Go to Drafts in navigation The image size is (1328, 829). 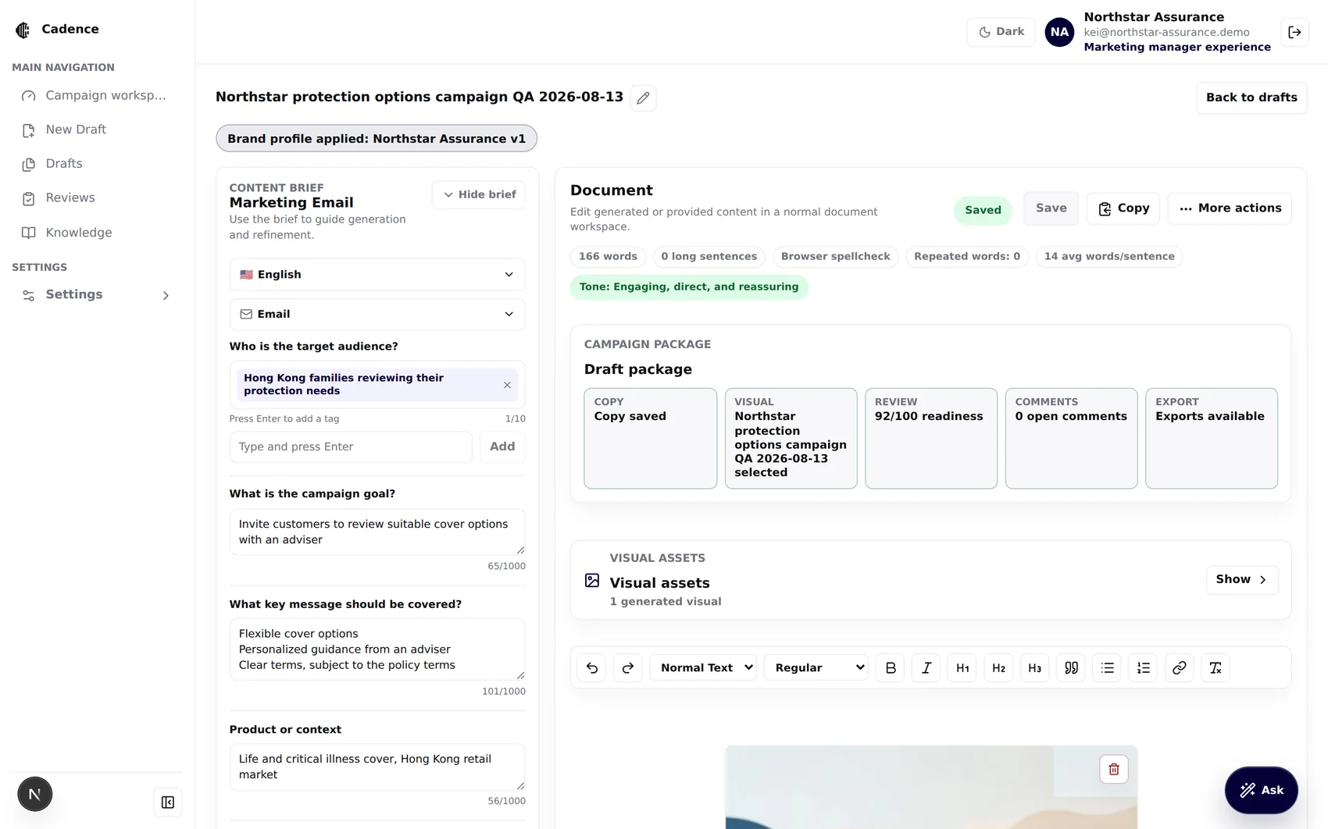(x=97, y=164)
